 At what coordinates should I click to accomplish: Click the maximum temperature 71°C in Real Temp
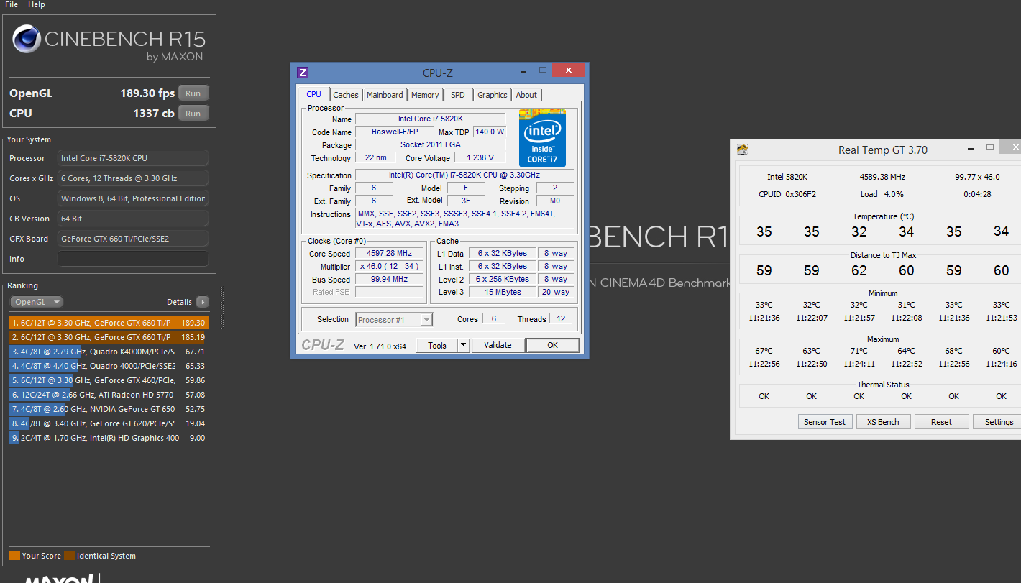pos(859,351)
